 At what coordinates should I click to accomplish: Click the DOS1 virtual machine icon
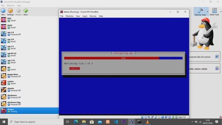3,26
